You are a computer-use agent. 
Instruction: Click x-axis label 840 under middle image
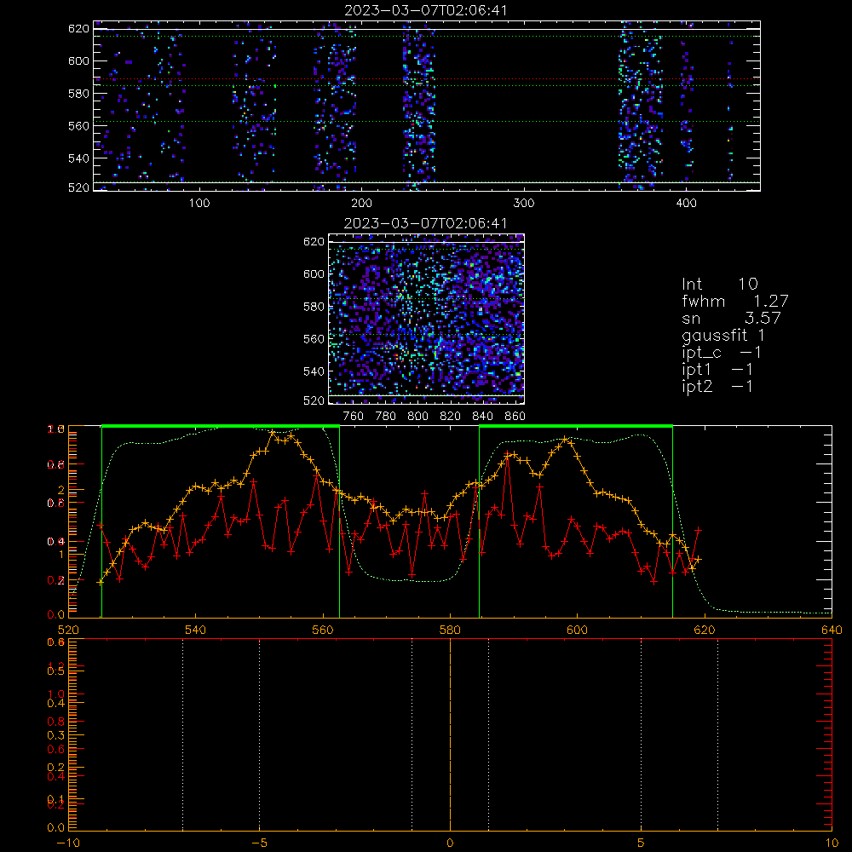(482, 417)
